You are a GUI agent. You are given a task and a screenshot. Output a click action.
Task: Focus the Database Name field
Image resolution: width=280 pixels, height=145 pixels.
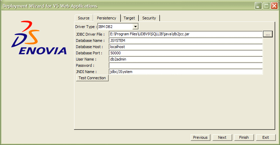186,40
